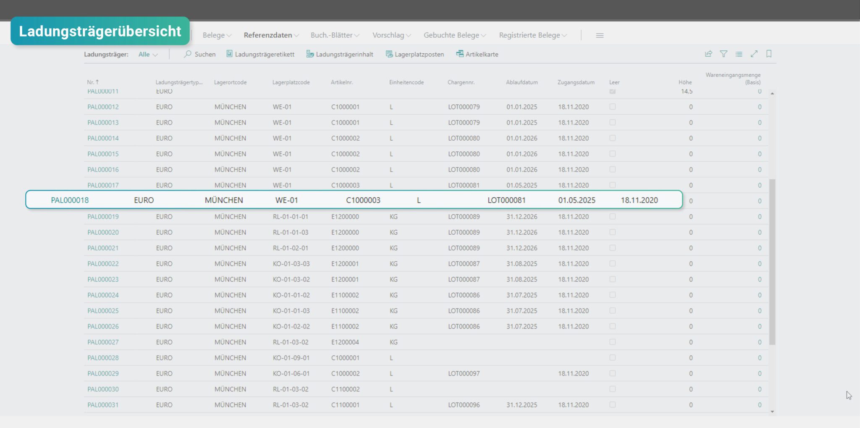860x428 pixels.
Task: Click the Chargennr. column header
Action: tap(461, 82)
